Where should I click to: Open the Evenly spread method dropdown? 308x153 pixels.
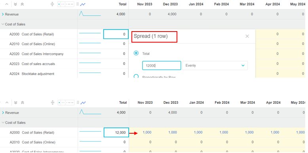point(215,65)
